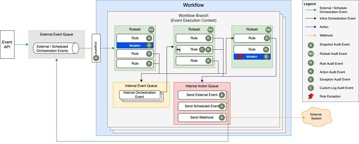Image resolution: width=359 pixels, height=144 pixels.
Task: Select the Internal Orchestration Event box
Action: pos(140,95)
